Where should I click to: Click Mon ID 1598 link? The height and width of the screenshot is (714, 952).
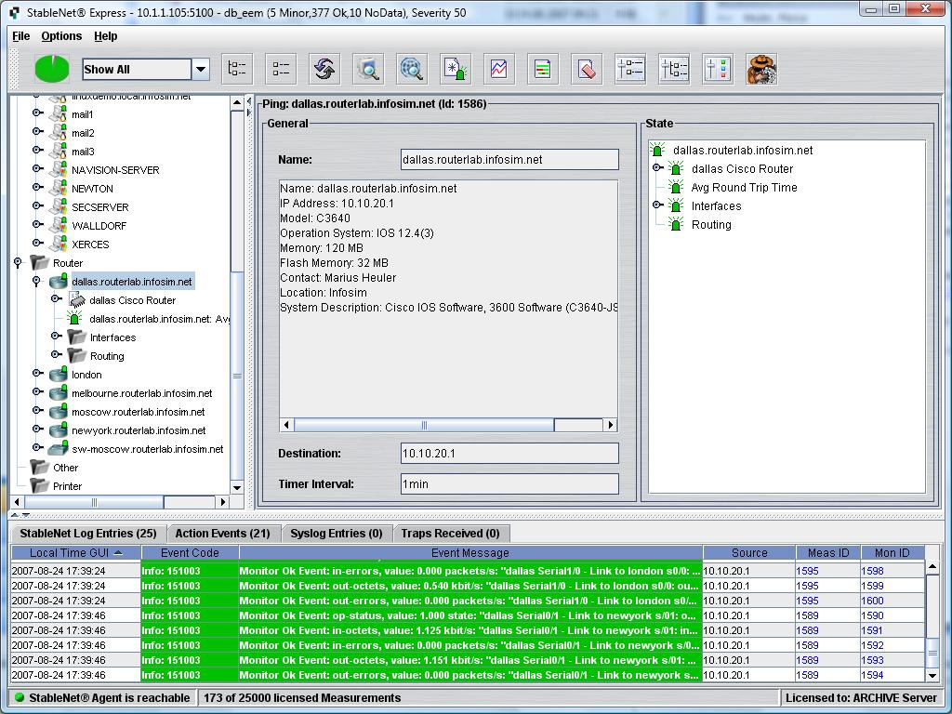click(872, 571)
